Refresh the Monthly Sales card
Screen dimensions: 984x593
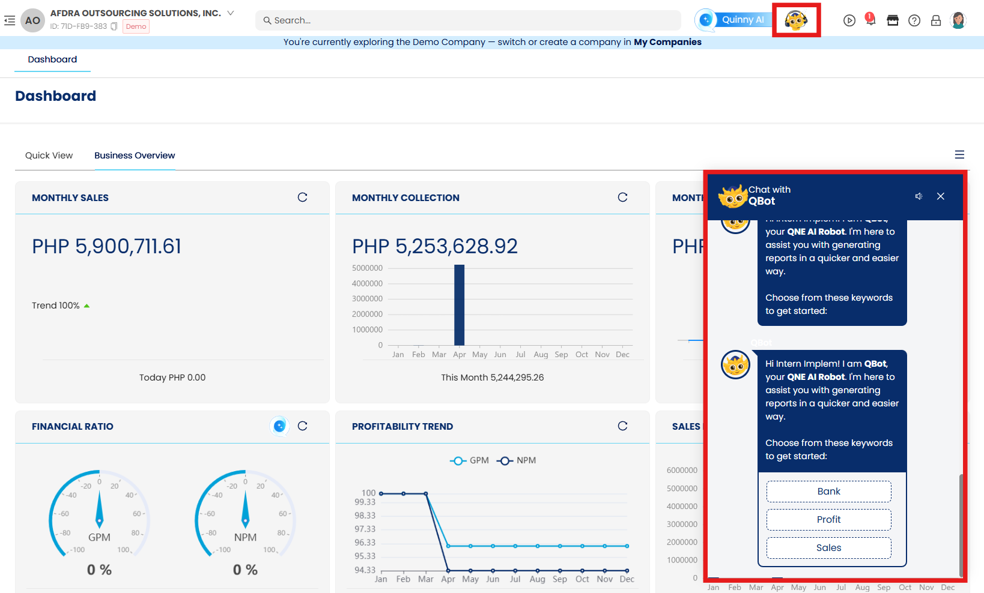tap(302, 197)
